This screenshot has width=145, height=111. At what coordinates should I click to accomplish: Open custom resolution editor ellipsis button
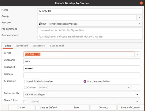[136, 87]
